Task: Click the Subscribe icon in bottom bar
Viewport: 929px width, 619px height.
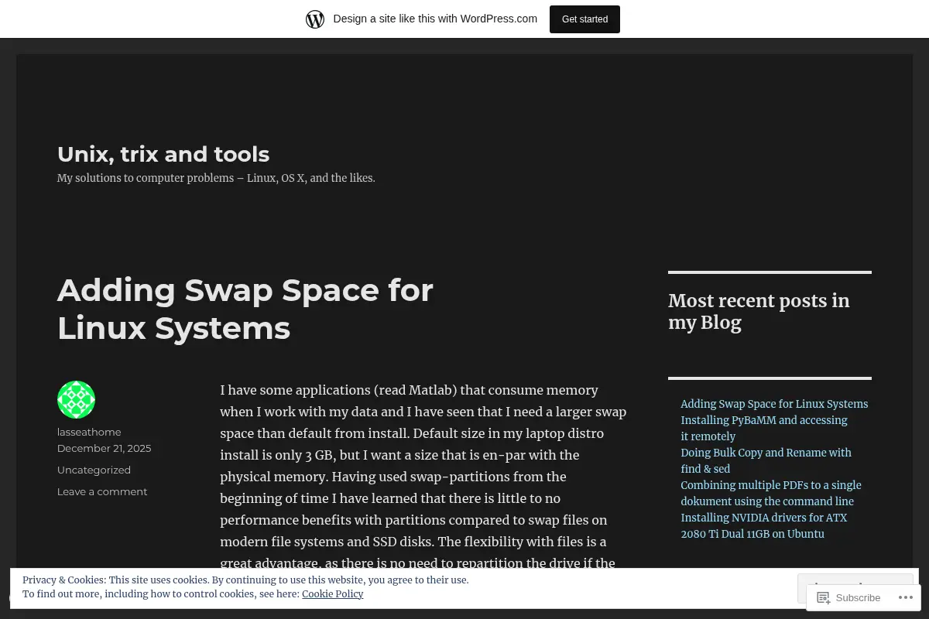Action: [824, 597]
